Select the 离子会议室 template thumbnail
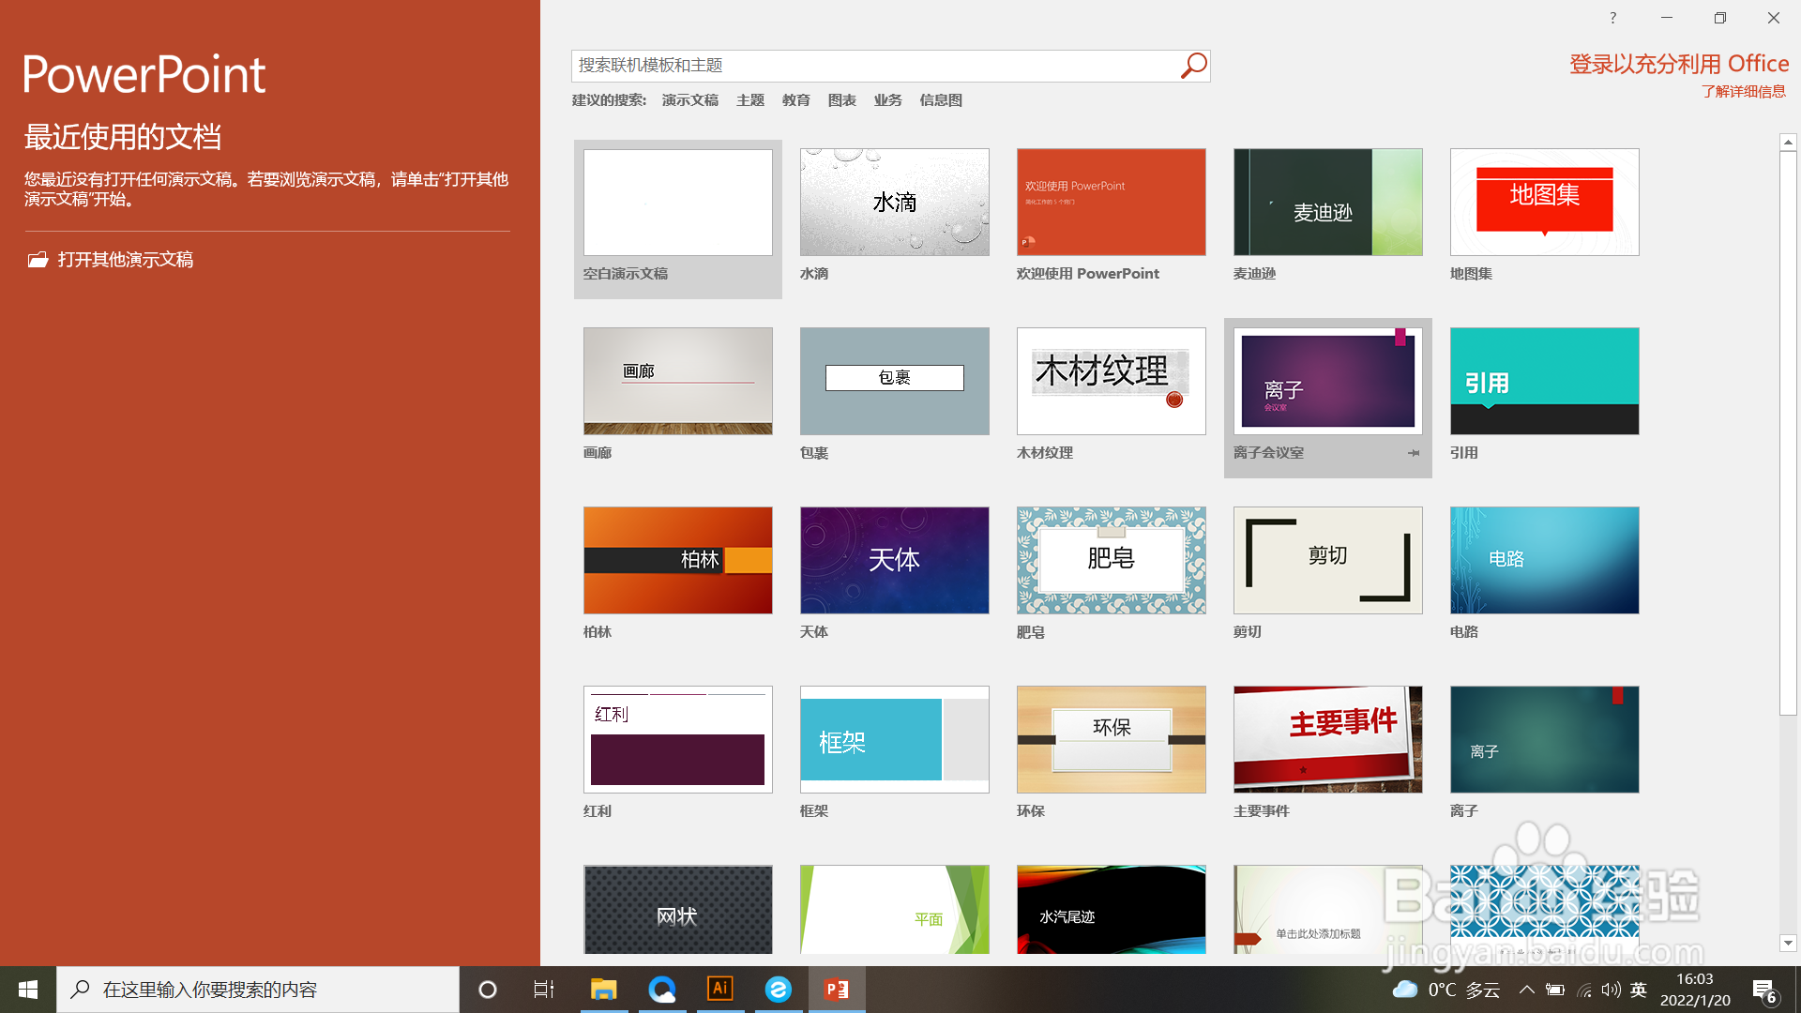 tap(1328, 381)
